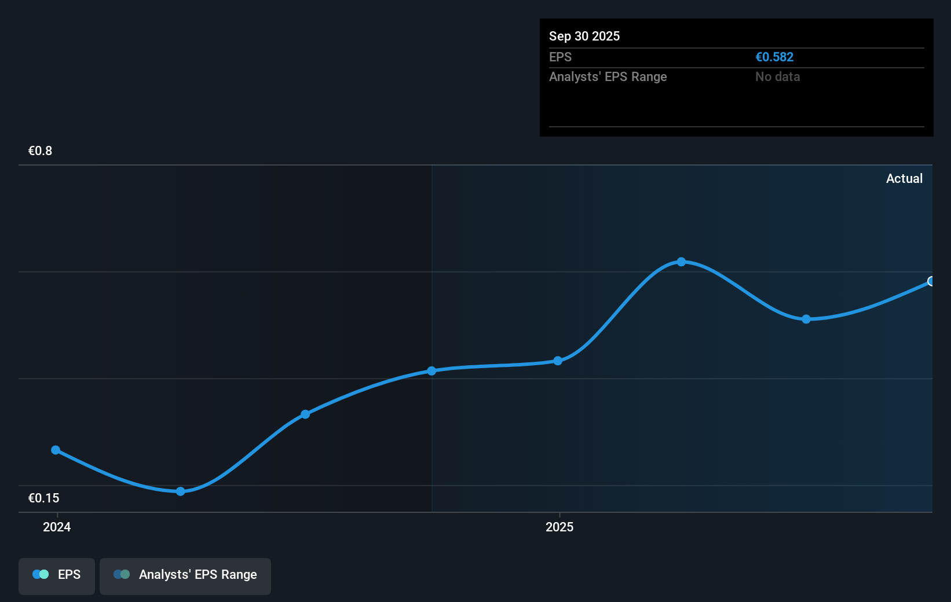The image size is (951, 602).
Task: Click the €0.582 EPS value in tooltip
Action: [774, 57]
